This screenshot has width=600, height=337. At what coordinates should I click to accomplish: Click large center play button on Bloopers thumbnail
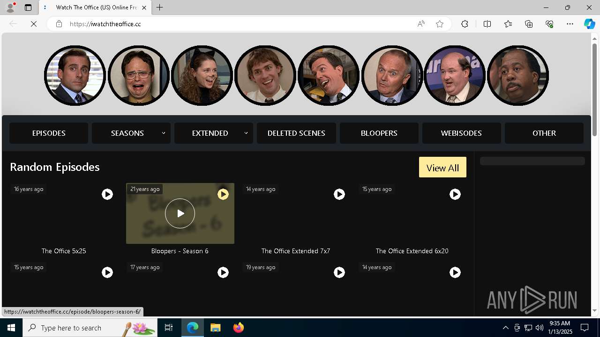point(180,213)
